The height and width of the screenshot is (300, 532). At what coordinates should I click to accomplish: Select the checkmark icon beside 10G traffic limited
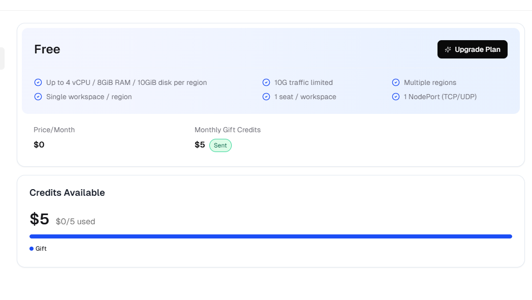pyautogui.click(x=266, y=82)
